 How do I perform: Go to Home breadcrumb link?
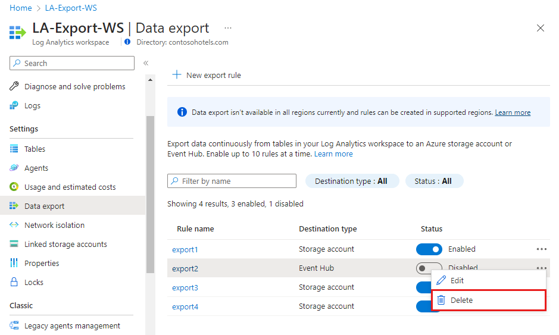click(21, 8)
